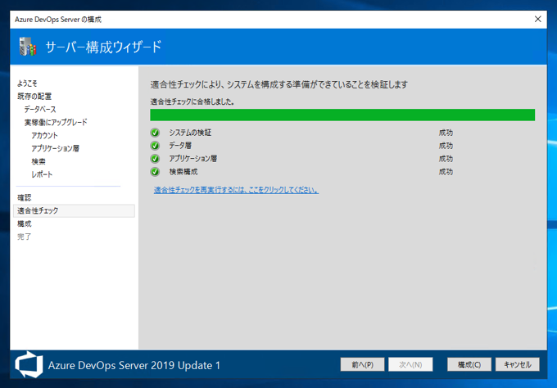Click the window title Azure DevOps Server の構成
Viewport: 557px width, 388px height.
pyautogui.click(x=58, y=20)
